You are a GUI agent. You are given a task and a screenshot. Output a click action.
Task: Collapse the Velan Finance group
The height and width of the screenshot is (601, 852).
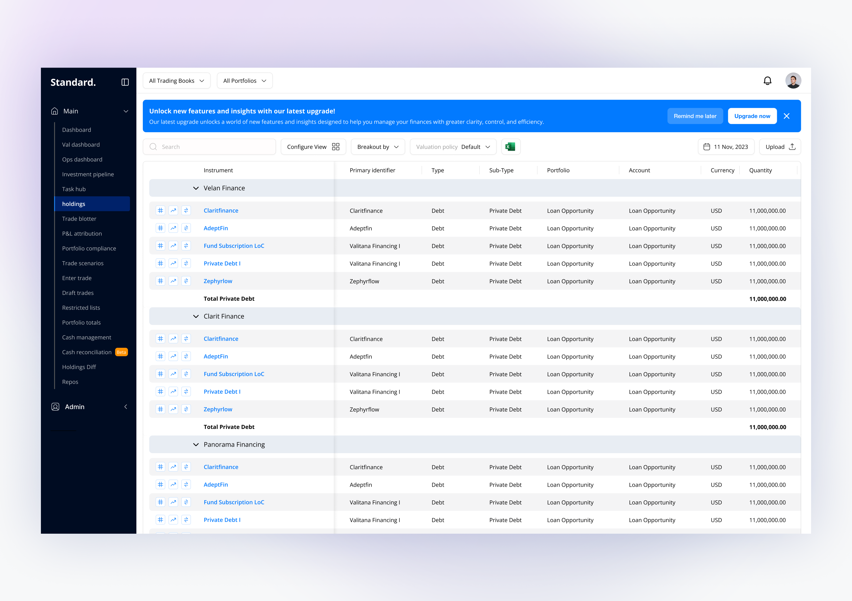[x=196, y=188]
